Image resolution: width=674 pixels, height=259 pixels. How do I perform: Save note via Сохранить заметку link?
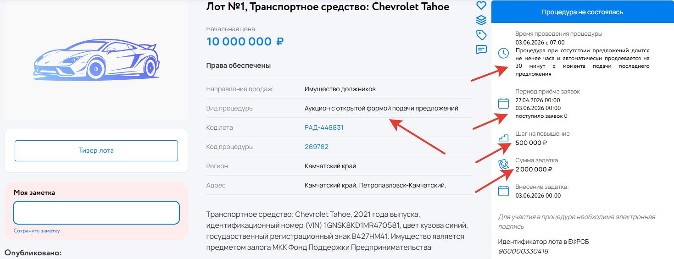click(x=37, y=231)
